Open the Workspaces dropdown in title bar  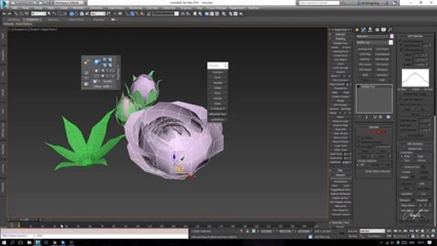click(69, 3)
